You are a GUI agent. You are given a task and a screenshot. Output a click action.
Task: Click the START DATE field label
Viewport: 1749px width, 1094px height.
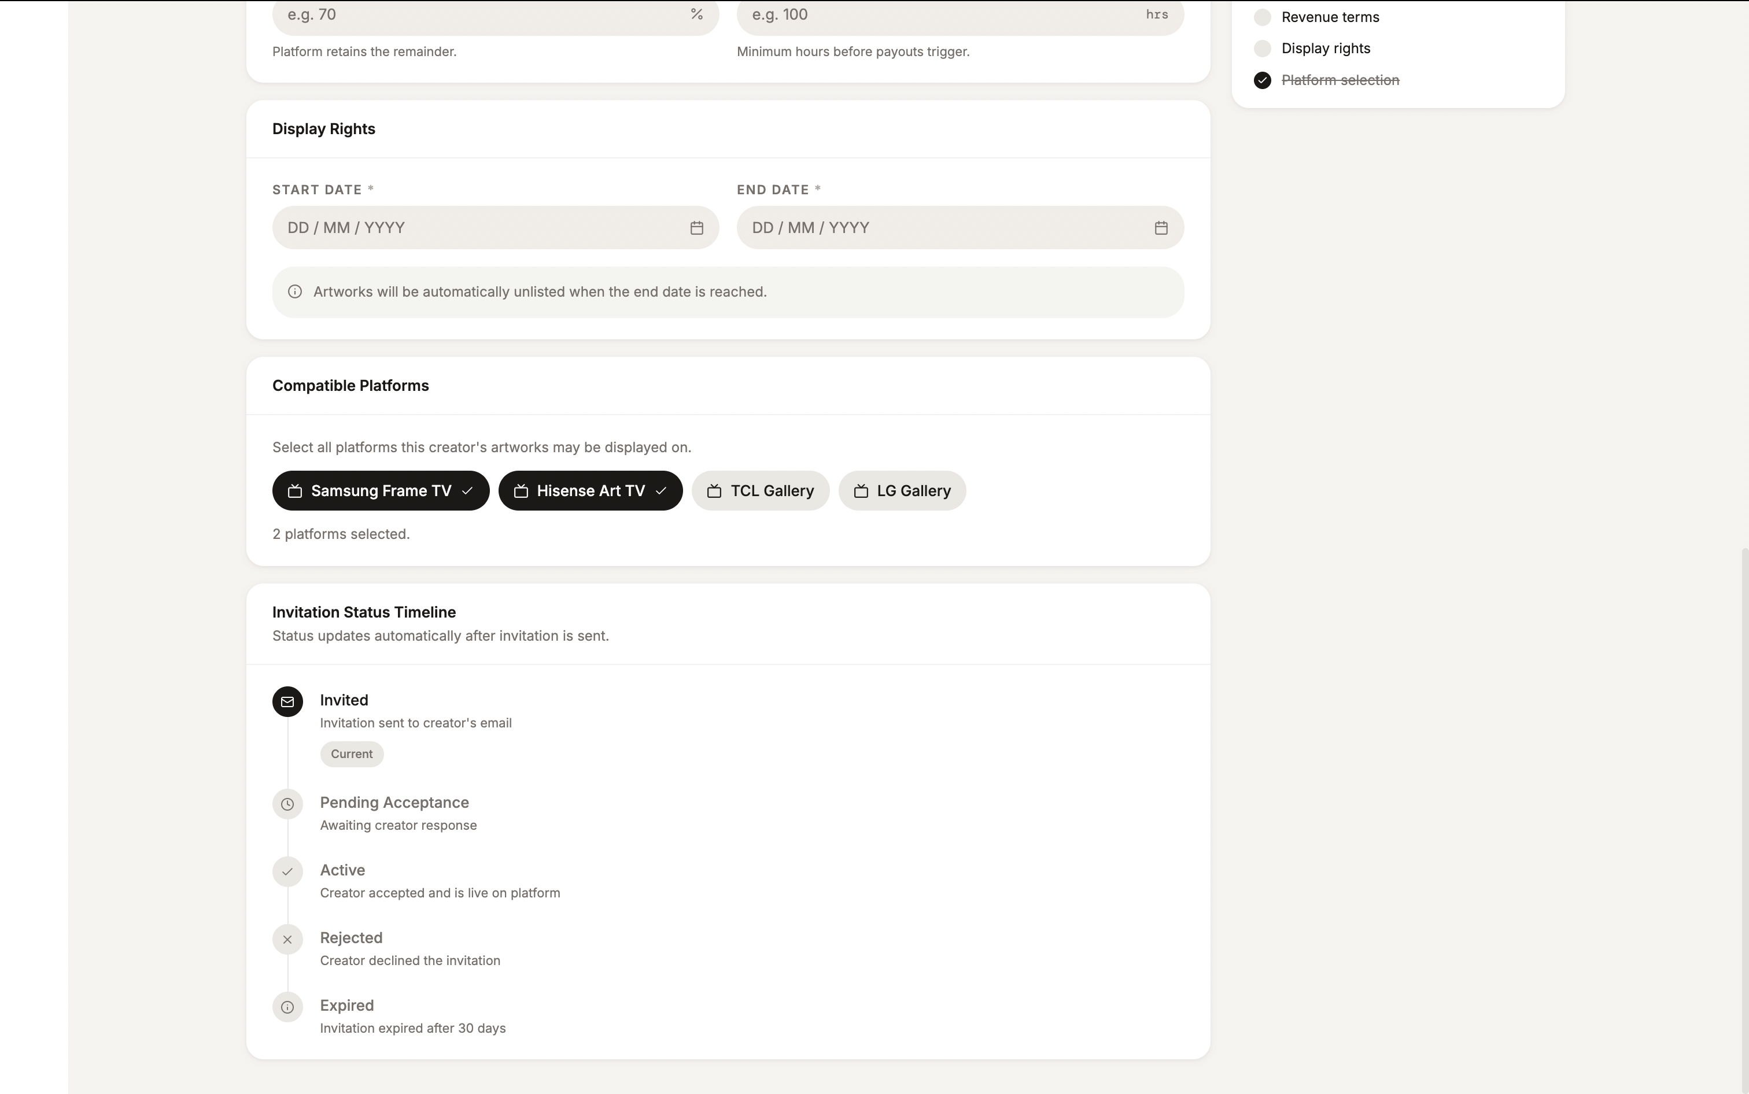click(317, 190)
